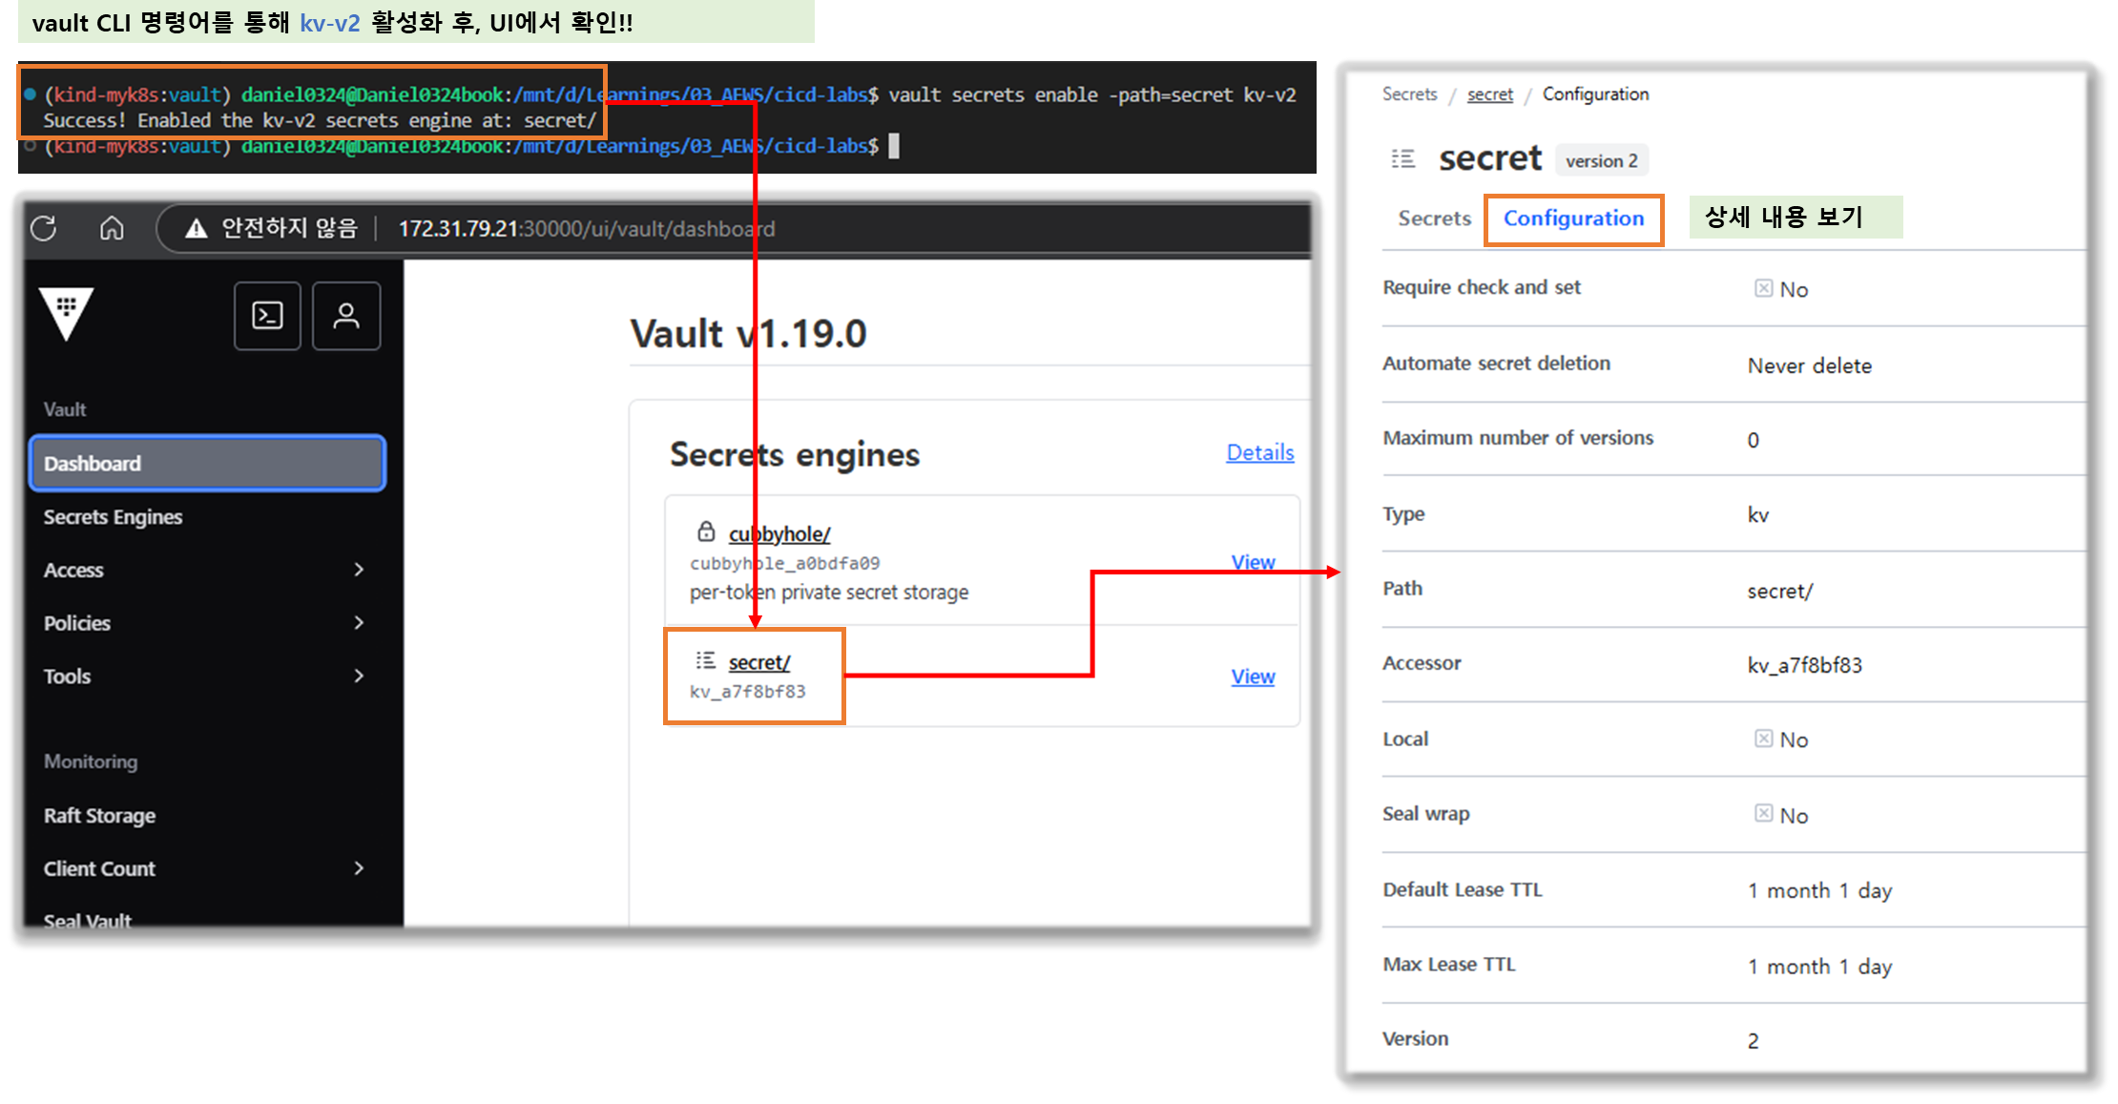Click View link for cubbyhole/
The width and height of the screenshot is (2118, 1104).
click(1253, 562)
